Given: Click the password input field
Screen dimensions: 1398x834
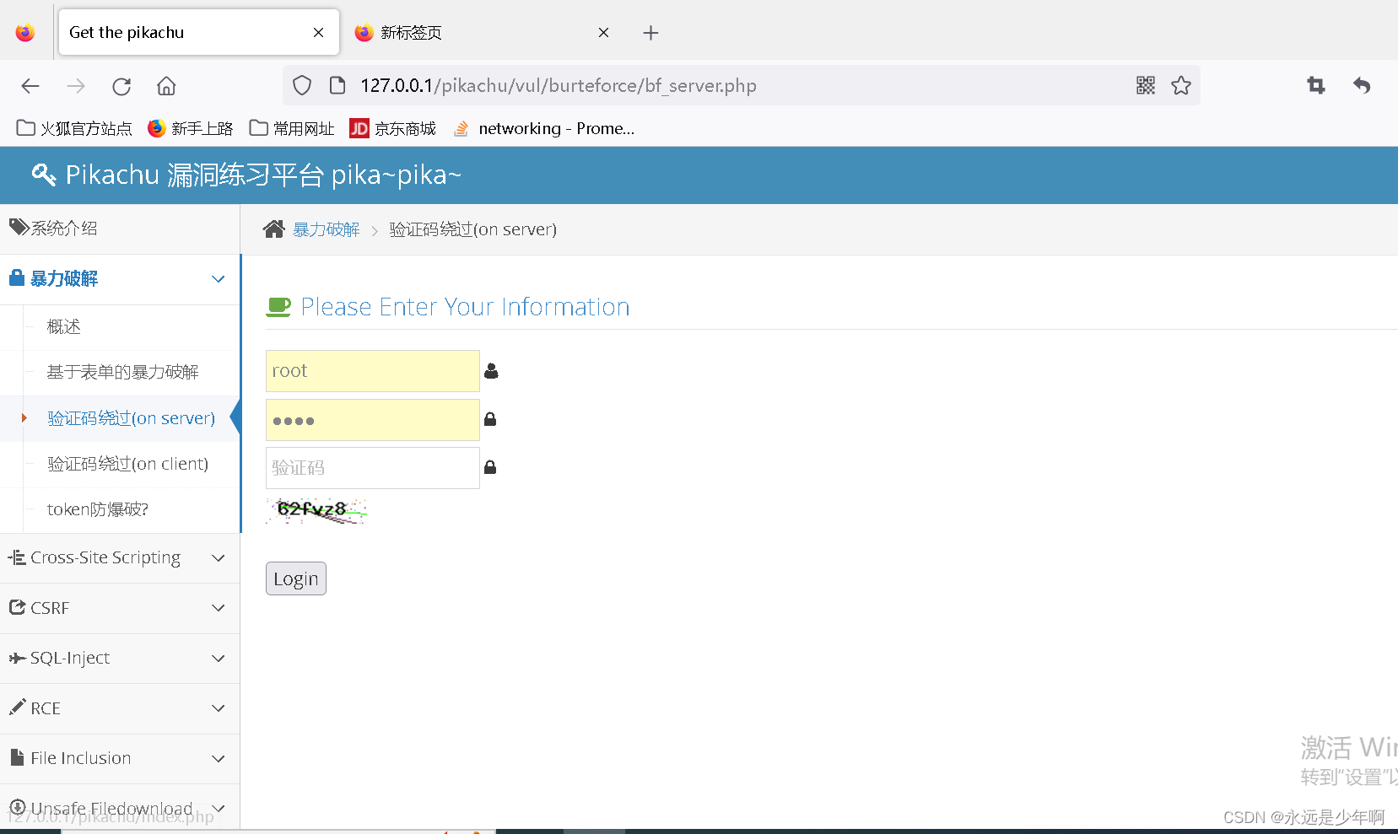Looking at the screenshot, I should click(x=373, y=420).
